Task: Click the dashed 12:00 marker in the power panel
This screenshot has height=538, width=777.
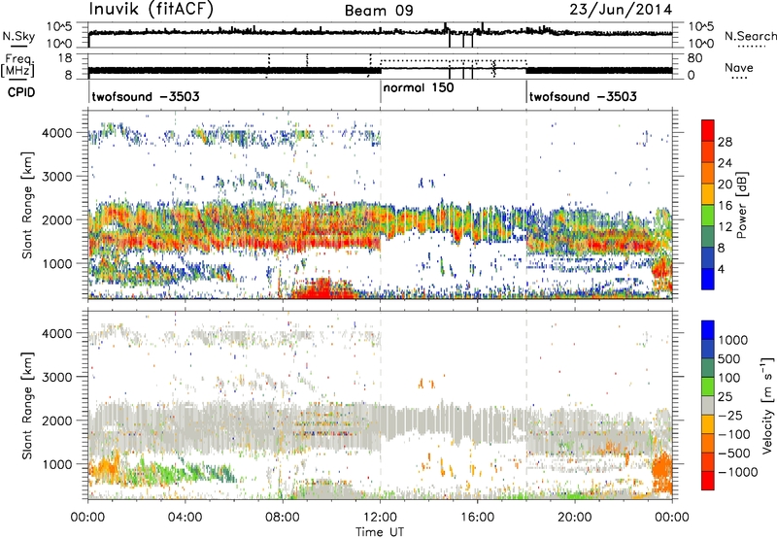Action: point(381,205)
